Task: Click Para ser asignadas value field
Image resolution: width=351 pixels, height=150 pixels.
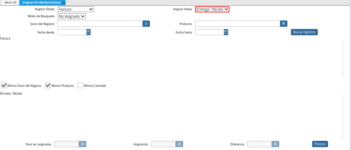Action: [x=67, y=144]
